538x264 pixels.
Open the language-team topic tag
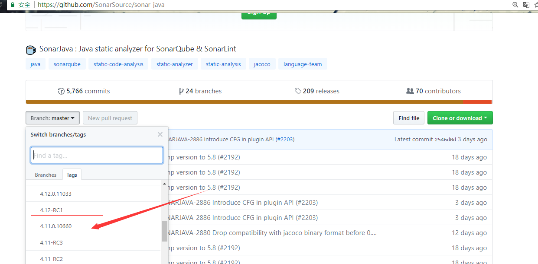303,64
